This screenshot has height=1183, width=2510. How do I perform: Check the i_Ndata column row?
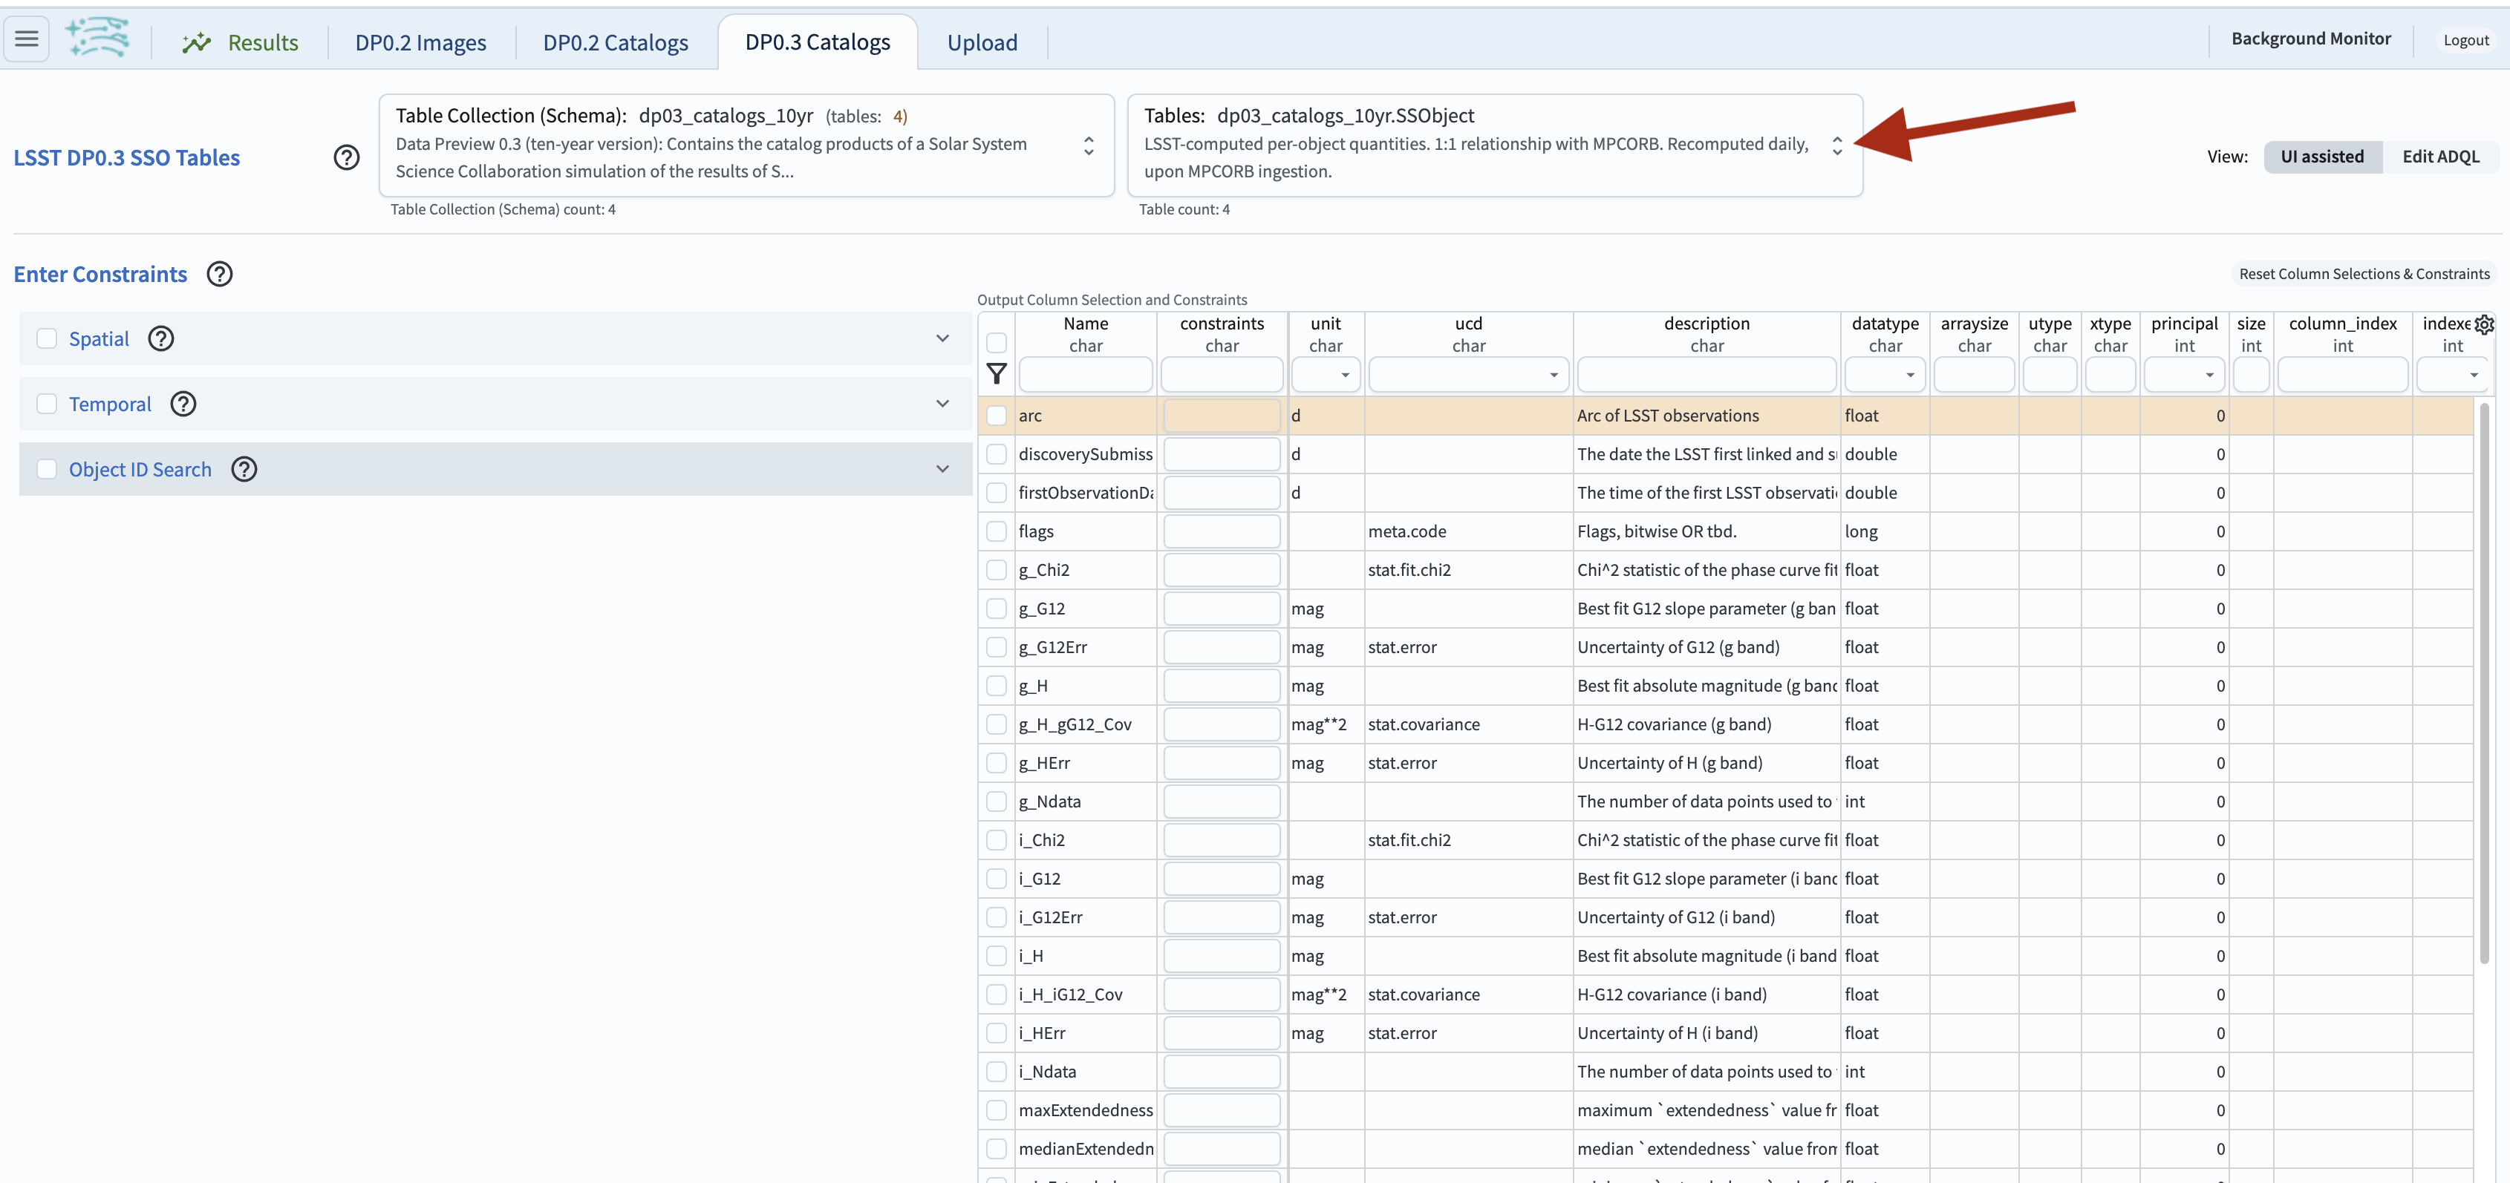996,1071
